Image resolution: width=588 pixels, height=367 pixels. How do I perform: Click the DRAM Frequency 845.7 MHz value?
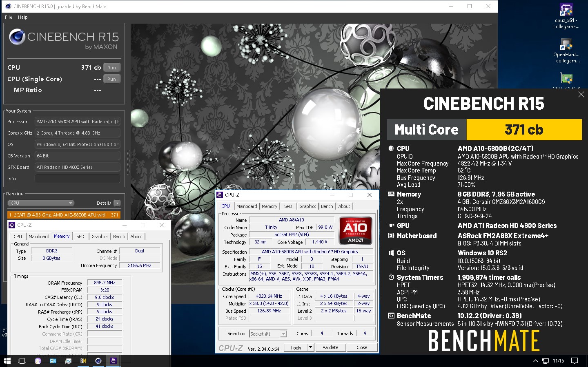coord(105,283)
